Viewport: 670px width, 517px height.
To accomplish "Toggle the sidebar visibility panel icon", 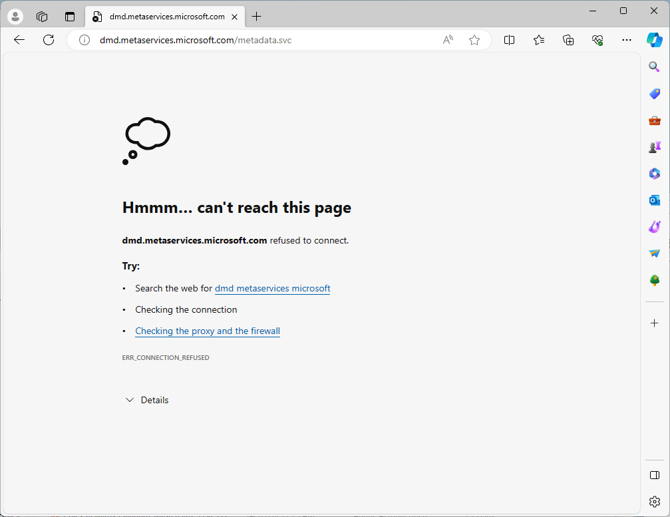I will 654,475.
